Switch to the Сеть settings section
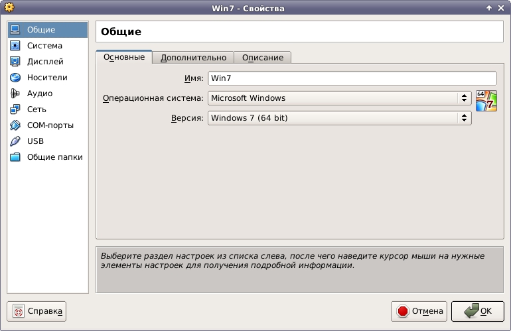Screen dimensions: 511x331 (x=48, y=109)
